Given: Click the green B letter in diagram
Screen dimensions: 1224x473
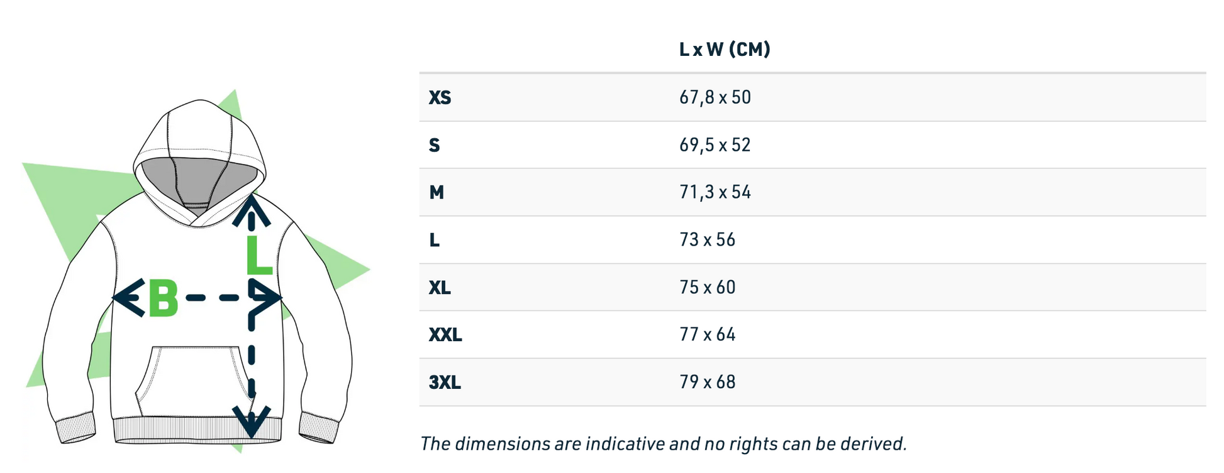Looking at the screenshot, I should click(x=163, y=298).
